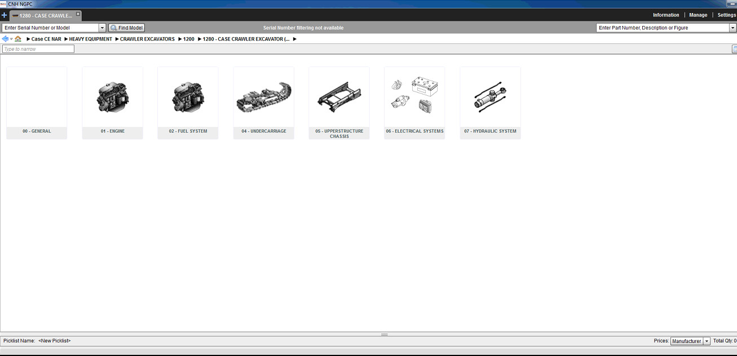Screen dimensions: 737x356
Task: Expand the arrow after the last breadcrumb
Action: pos(295,39)
